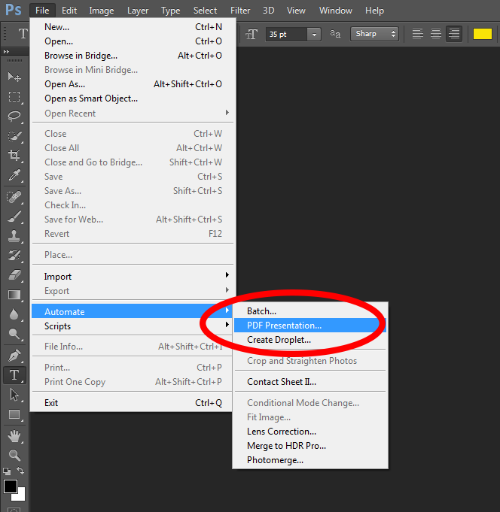Select the Pen tool
This screenshot has height=512, width=500.
tap(14, 356)
